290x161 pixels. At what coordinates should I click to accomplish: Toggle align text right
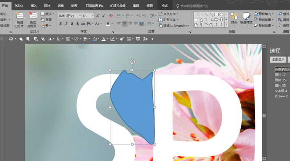point(130,24)
